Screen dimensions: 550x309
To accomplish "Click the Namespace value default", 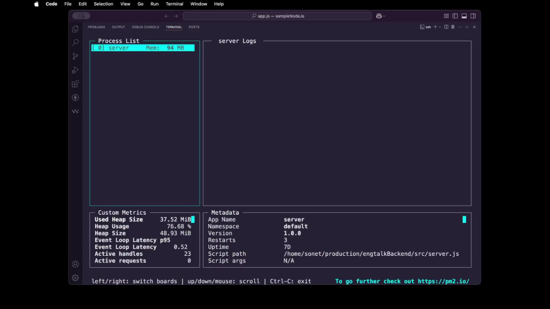I will 296,227.
